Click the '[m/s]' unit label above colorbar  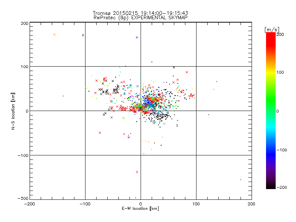pyautogui.click(x=272, y=30)
